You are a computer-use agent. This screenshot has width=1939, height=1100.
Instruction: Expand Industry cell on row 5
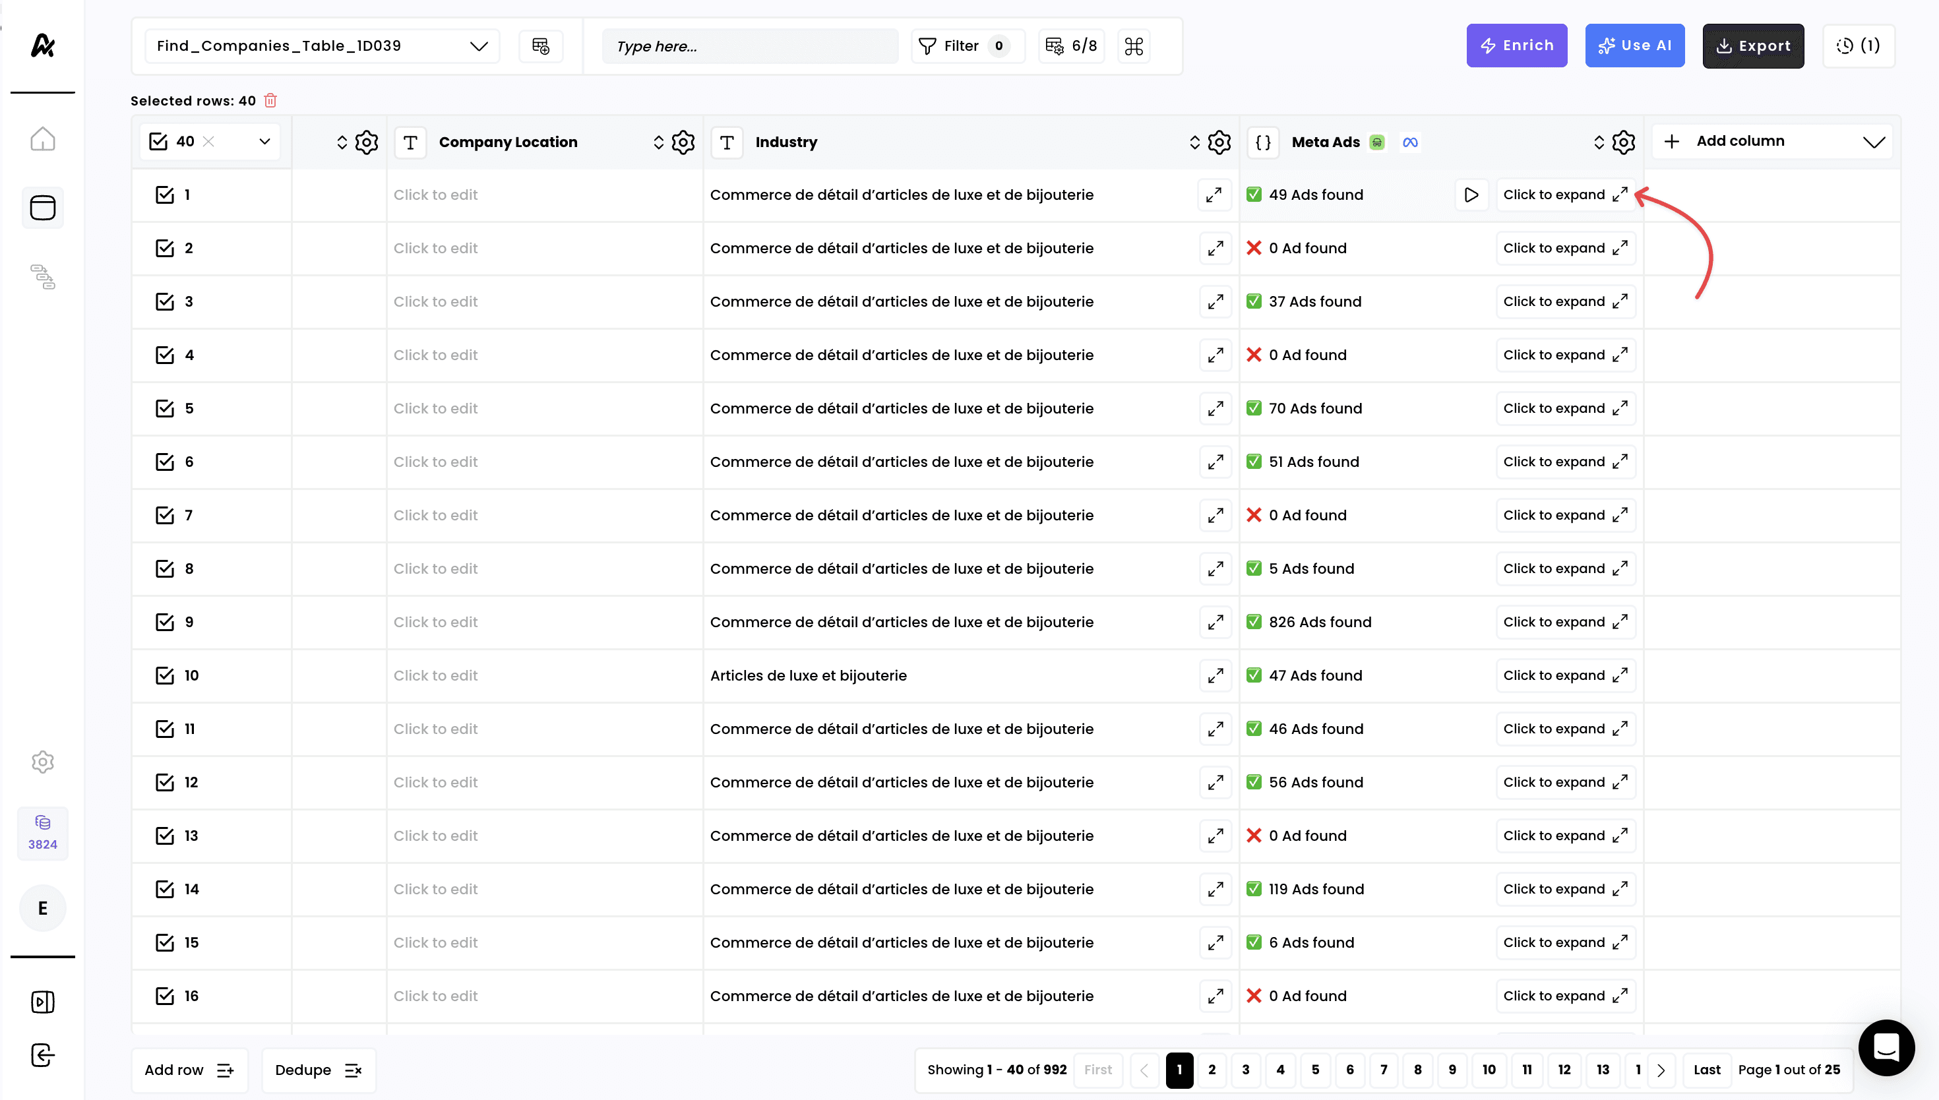(x=1215, y=409)
